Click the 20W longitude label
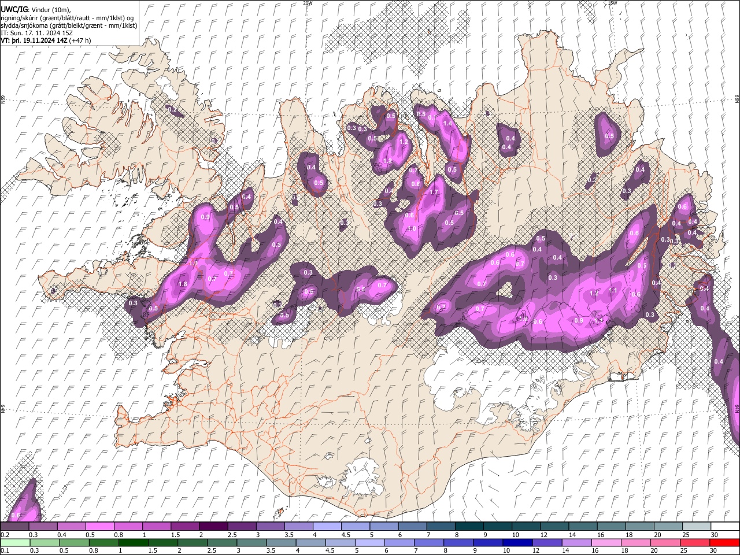This screenshot has width=740, height=555. coord(308,3)
